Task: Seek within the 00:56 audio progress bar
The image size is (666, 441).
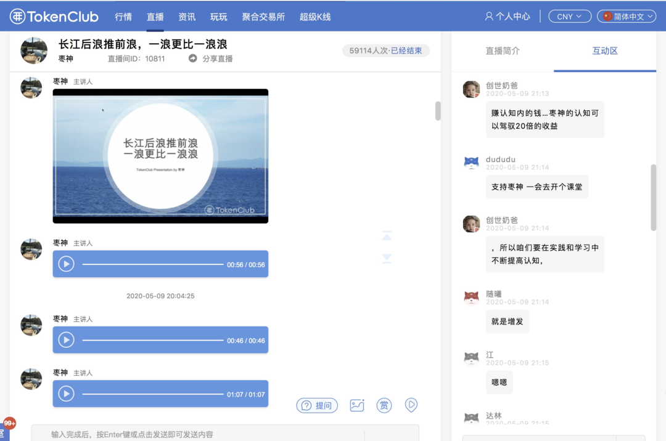Action: pyautogui.click(x=153, y=264)
